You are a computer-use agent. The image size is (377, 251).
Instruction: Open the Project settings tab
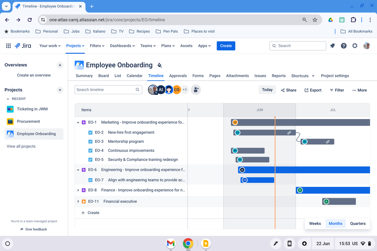[x=335, y=76]
